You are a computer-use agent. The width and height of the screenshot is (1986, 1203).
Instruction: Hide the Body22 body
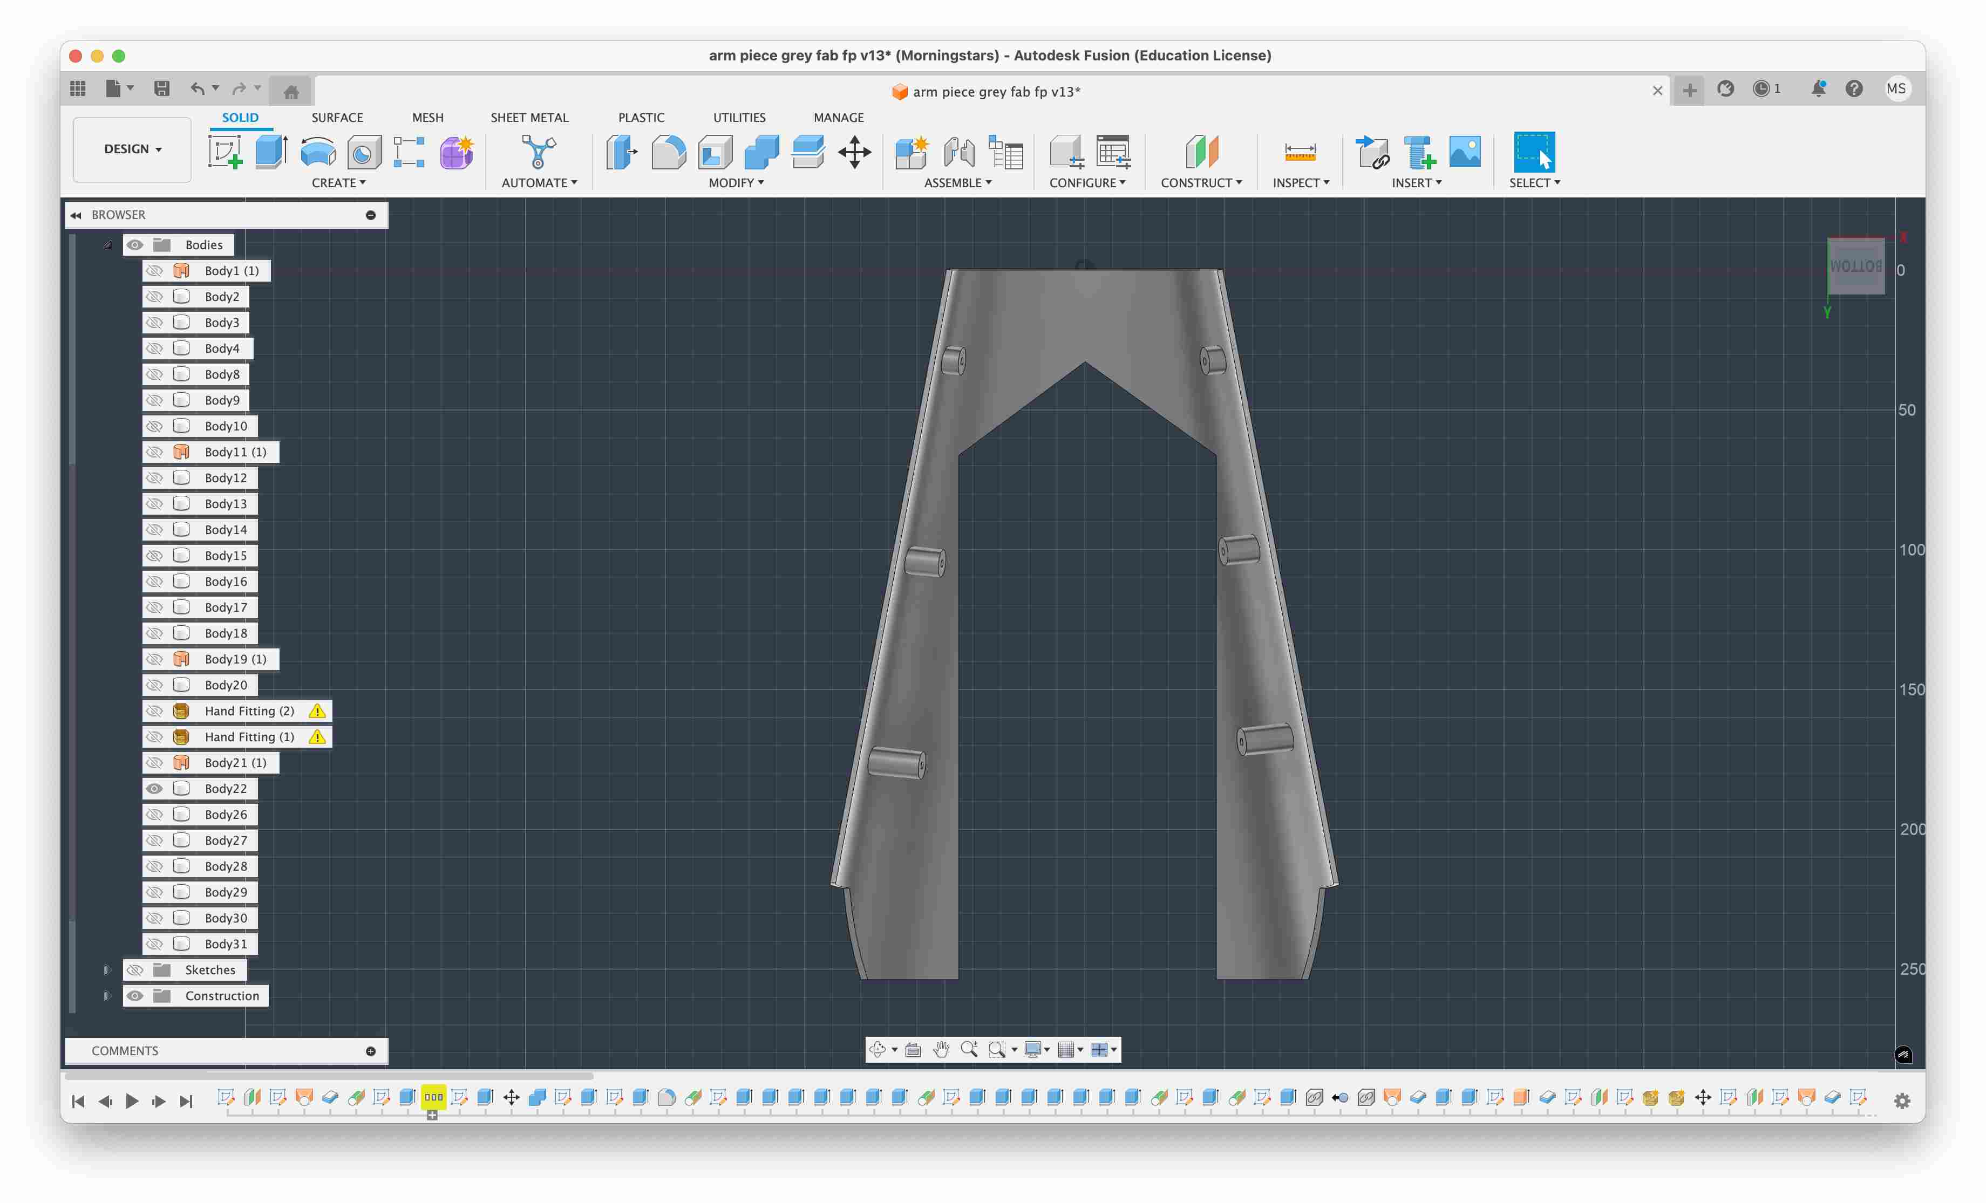(154, 788)
